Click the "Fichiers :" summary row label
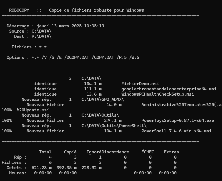Image resolution: width=222 pixels, height=181 pixels. pos(14,162)
